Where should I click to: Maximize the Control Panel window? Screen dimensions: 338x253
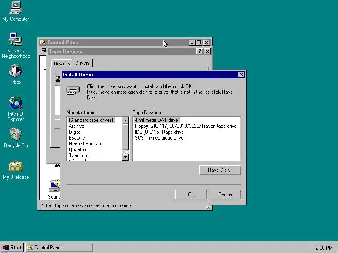pyautogui.click(x=199, y=43)
